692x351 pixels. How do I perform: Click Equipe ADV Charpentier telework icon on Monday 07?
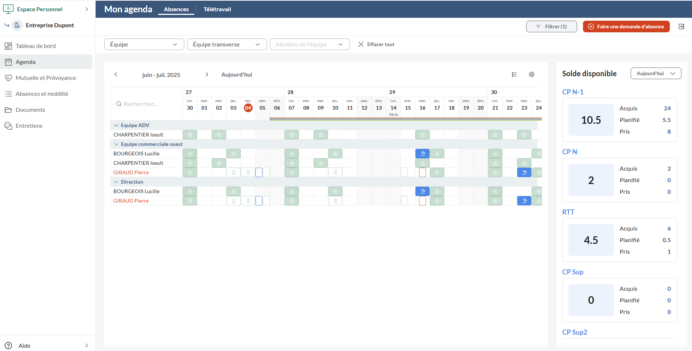point(292,135)
